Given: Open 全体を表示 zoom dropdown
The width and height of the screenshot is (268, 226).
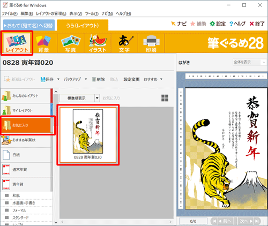Looking at the screenshot, I should click(249, 62).
